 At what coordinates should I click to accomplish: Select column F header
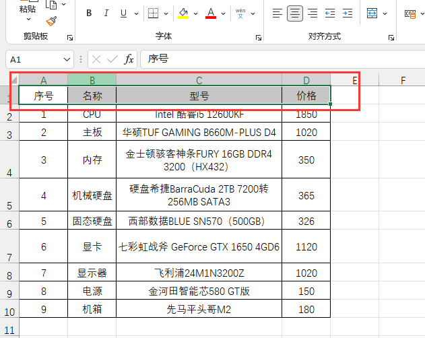click(403, 80)
